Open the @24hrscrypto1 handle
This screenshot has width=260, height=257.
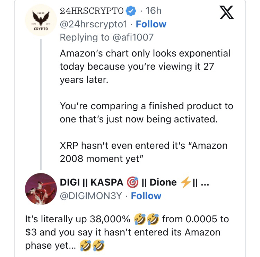click(95, 24)
